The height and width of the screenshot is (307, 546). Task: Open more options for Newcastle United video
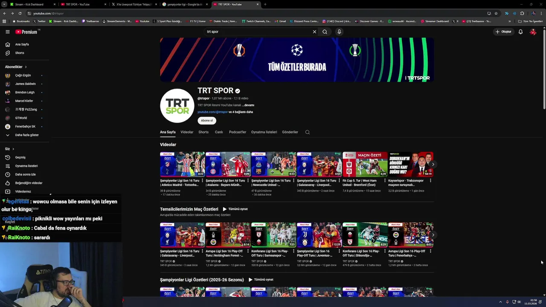[293, 180]
